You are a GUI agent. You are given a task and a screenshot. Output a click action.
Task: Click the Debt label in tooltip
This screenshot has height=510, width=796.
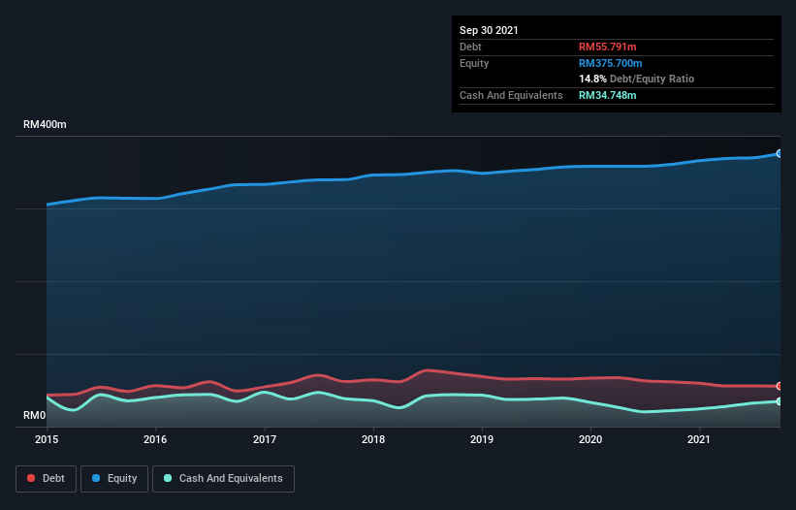[470, 47]
